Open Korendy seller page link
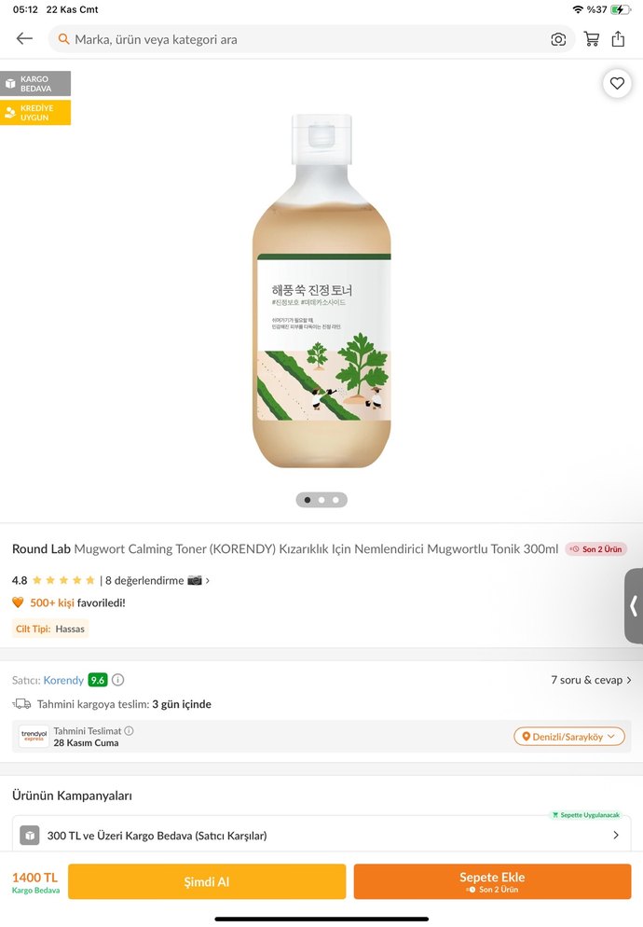The width and height of the screenshot is (643, 927). pos(63,680)
